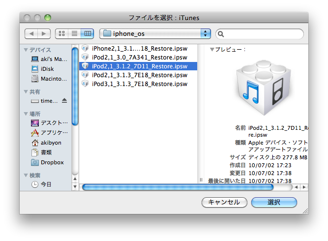Click the 選択 choose button
The width and height of the screenshot is (328, 241).
(274, 202)
